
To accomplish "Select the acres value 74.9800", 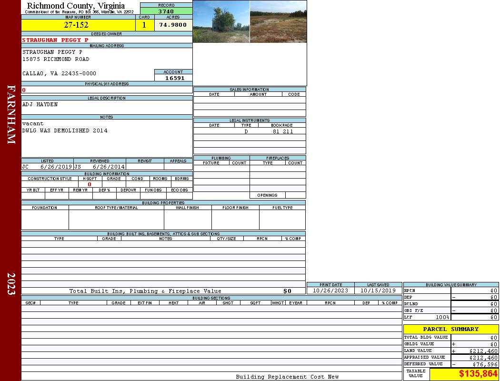I will pos(173,25).
